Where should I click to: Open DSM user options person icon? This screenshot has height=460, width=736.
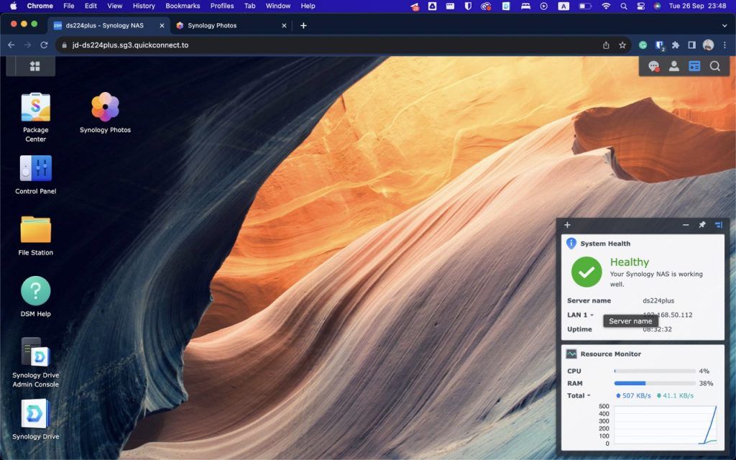pos(674,66)
